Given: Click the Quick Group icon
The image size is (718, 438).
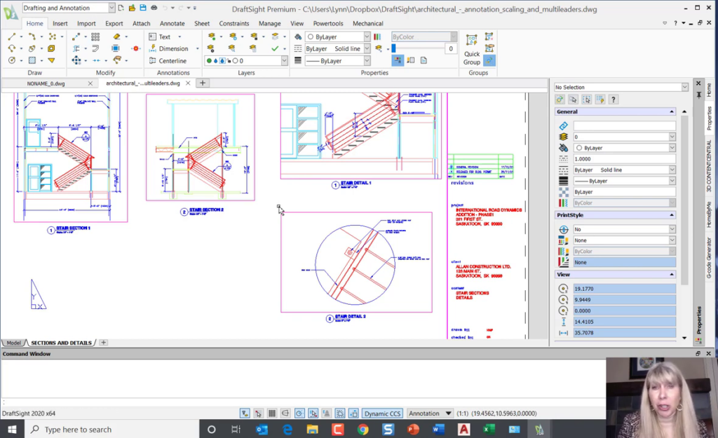Looking at the screenshot, I should (x=472, y=41).
